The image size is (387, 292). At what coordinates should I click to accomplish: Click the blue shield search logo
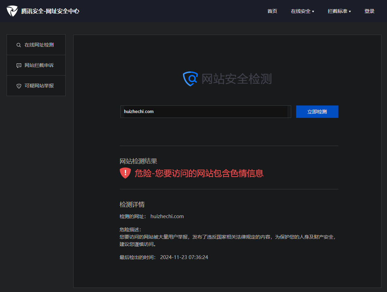click(x=190, y=79)
